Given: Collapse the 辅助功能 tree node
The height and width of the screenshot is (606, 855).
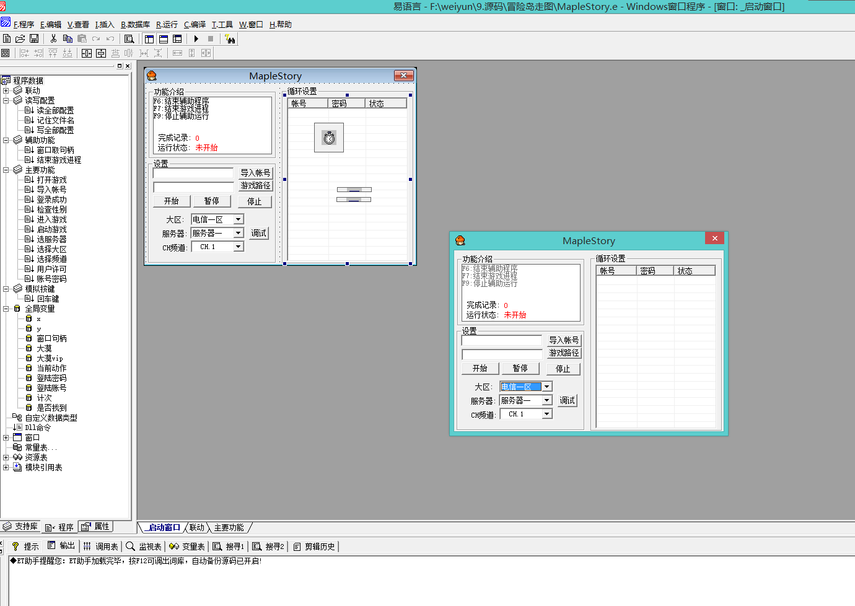Looking at the screenshot, I should pyautogui.click(x=6, y=140).
